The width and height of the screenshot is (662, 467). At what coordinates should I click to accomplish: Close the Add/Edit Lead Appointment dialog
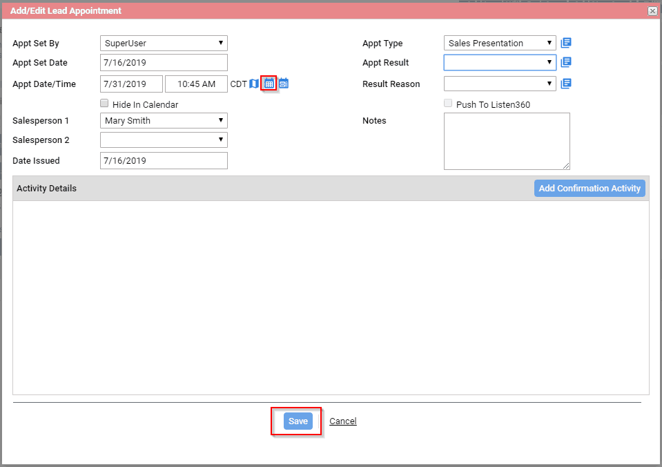pos(652,11)
